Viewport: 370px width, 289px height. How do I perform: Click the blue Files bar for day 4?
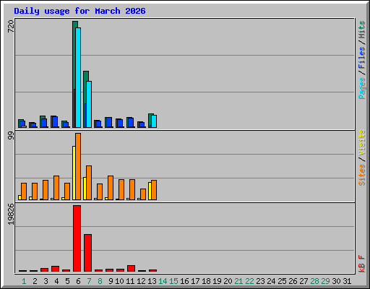coord(55,122)
